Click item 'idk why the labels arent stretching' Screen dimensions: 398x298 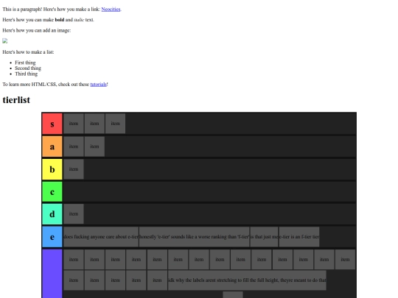coord(247,280)
